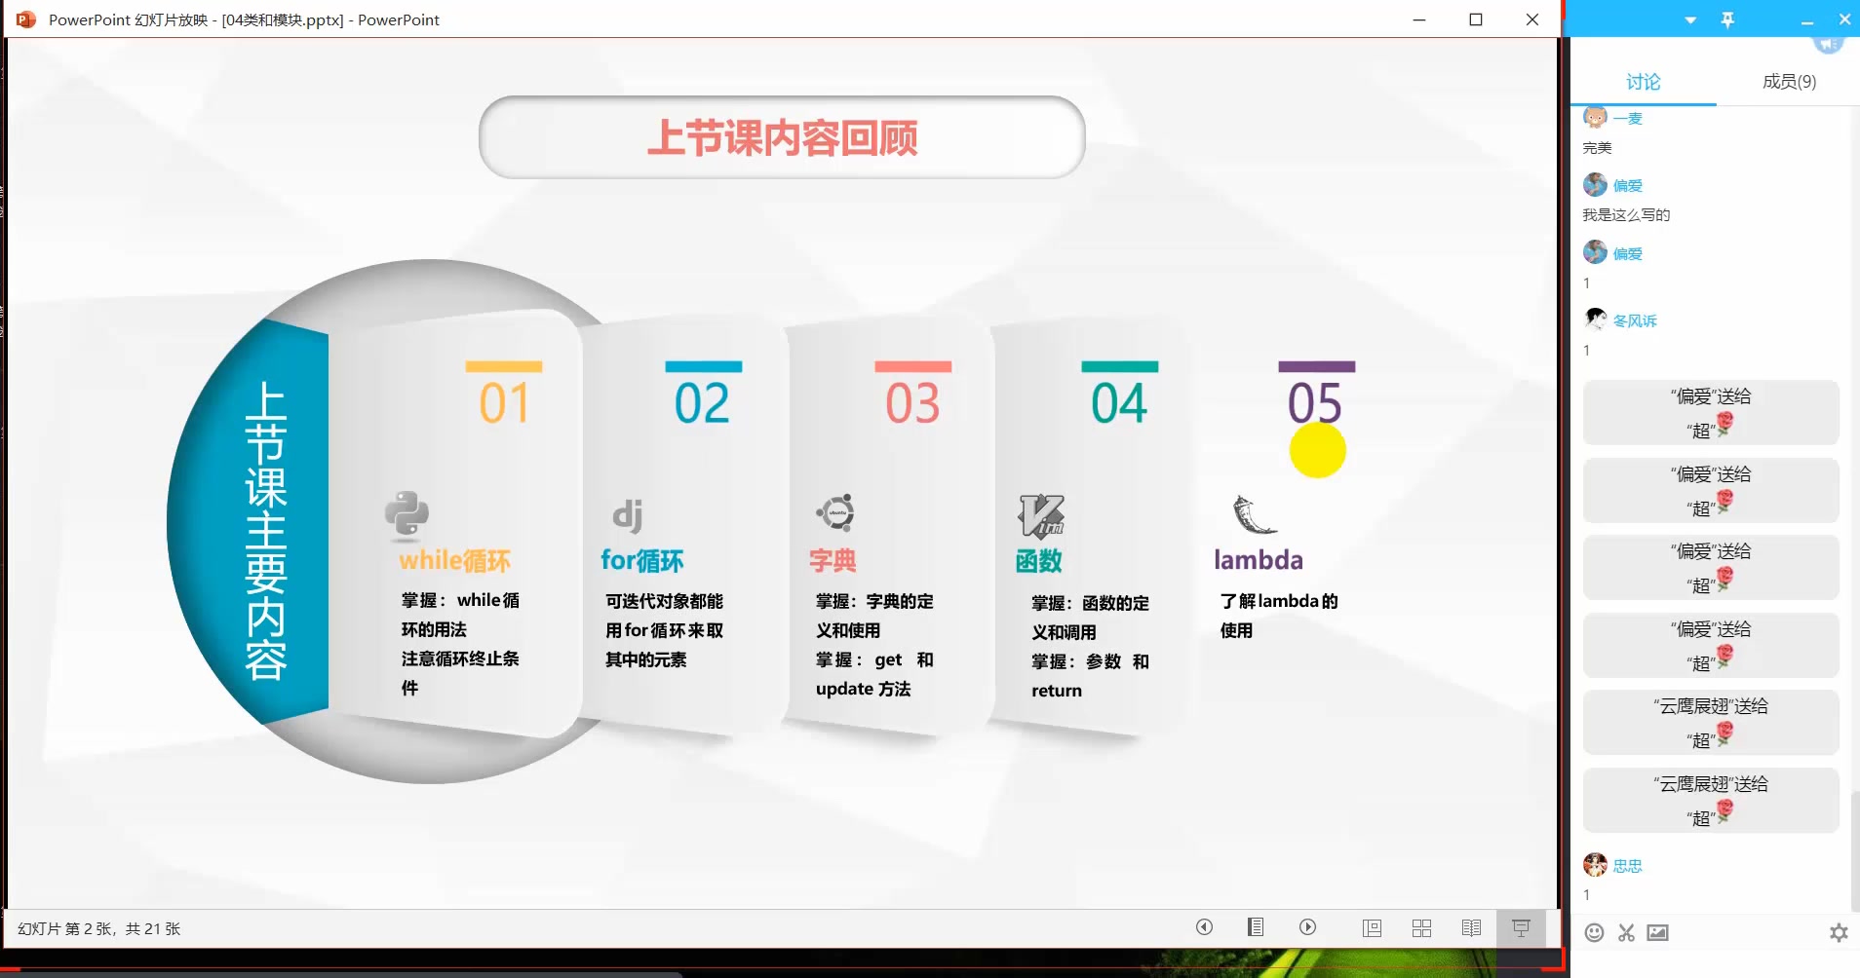Click the gift message from 云鹰展翅
The width and height of the screenshot is (1860, 978).
[1709, 722]
